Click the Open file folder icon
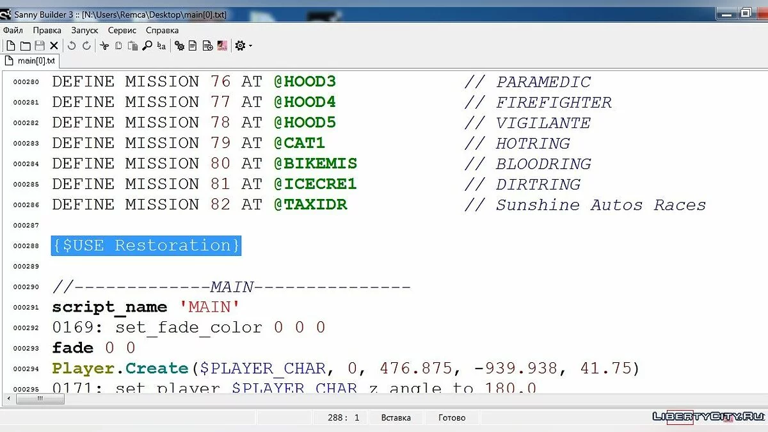The image size is (768, 432). pyautogui.click(x=25, y=45)
